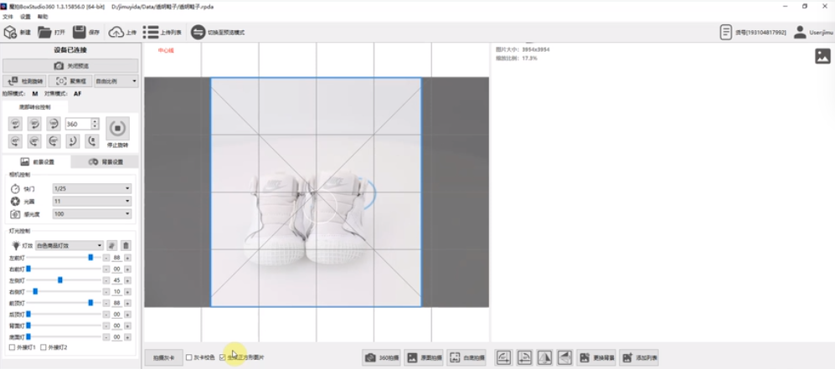Click the rotate-left image tool icon
Image resolution: width=835 pixels, height=369 pixels.
pyautogui.click(x=504, y=357)
